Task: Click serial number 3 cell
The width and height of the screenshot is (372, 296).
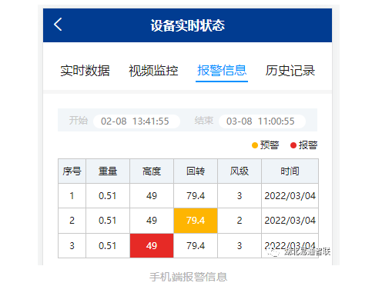Action: point(72,245)
